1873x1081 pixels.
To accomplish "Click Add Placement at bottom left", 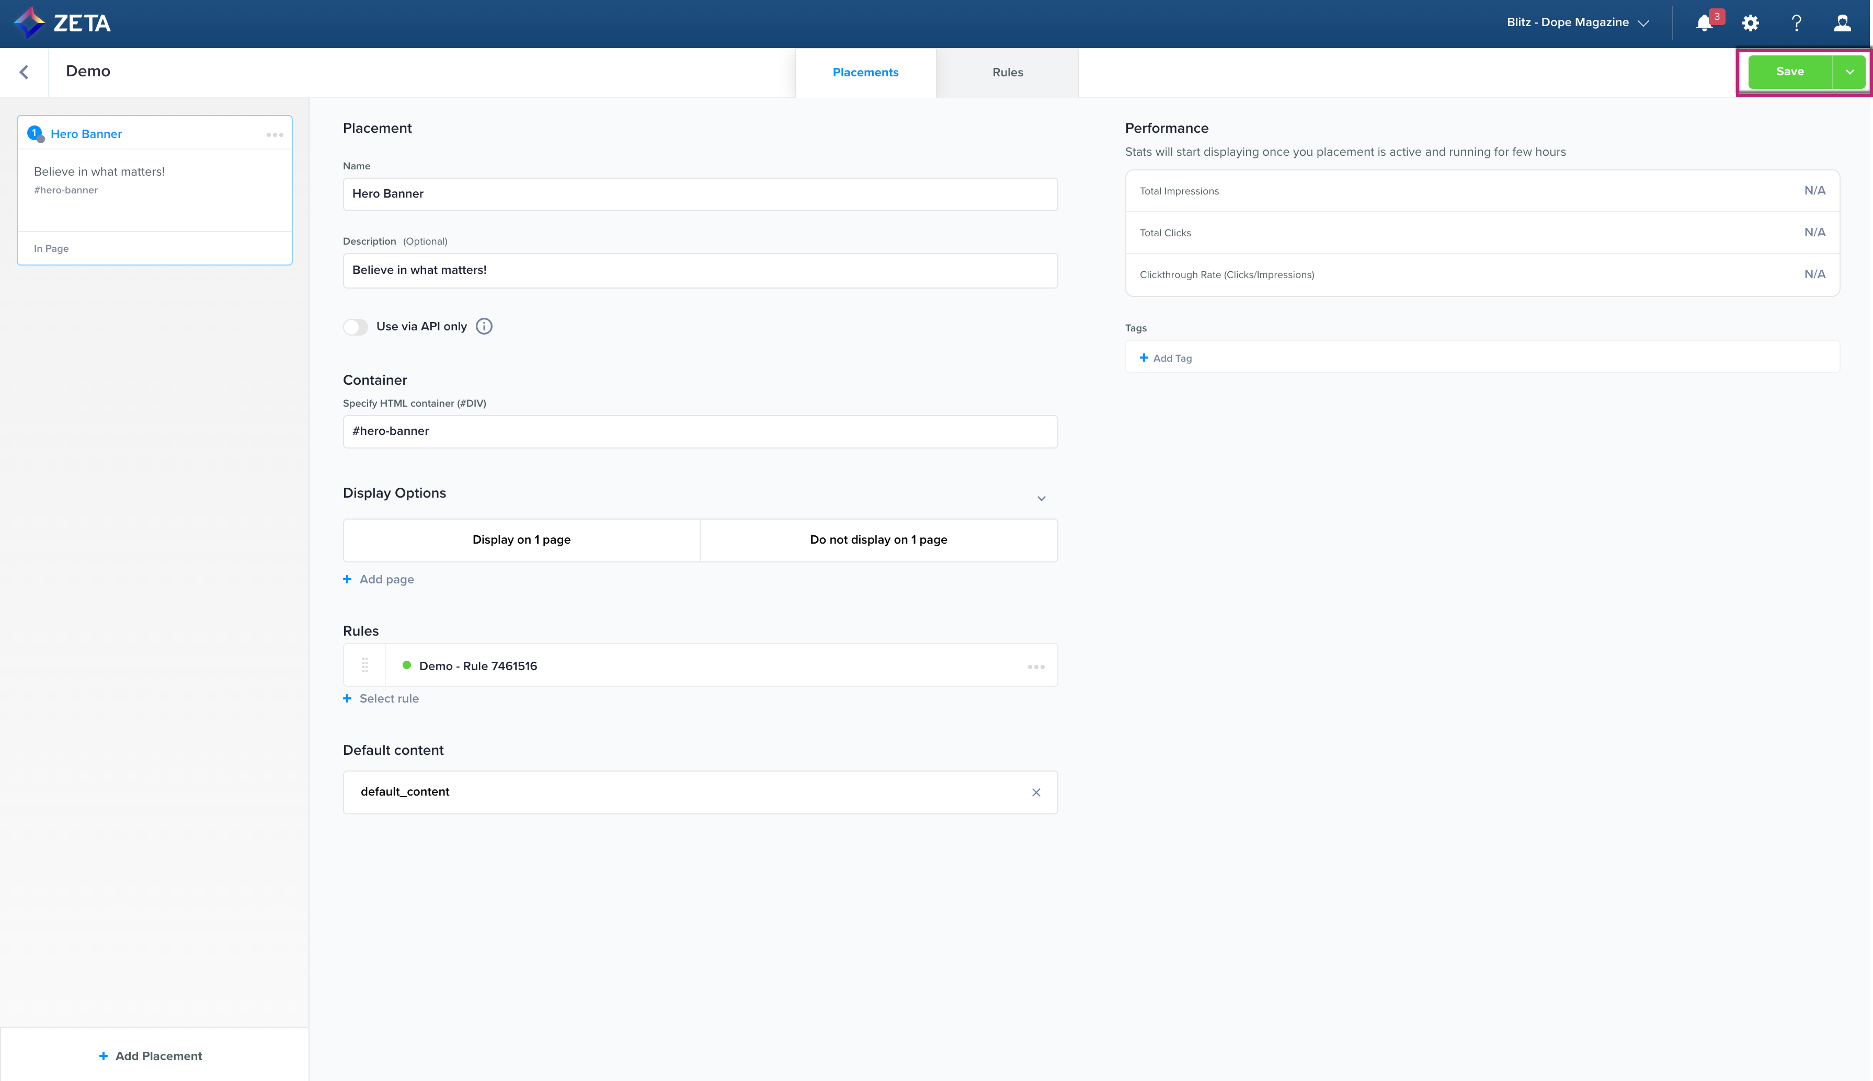I will [x=151, y=1056].
